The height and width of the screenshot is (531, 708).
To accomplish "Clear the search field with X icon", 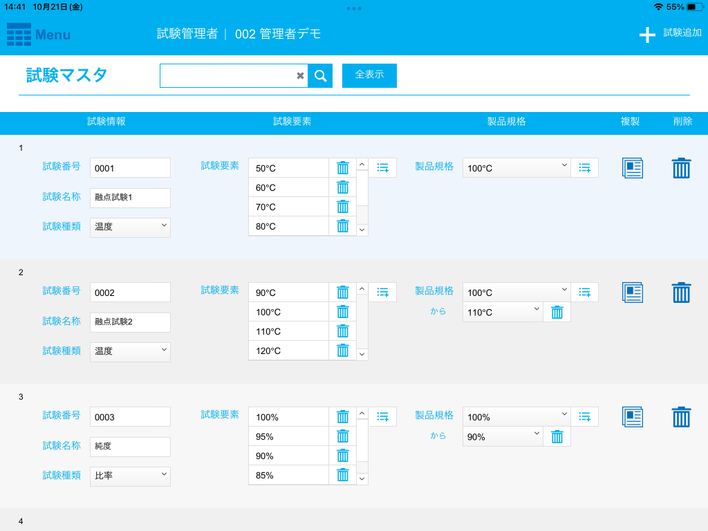I will [300, 76].
